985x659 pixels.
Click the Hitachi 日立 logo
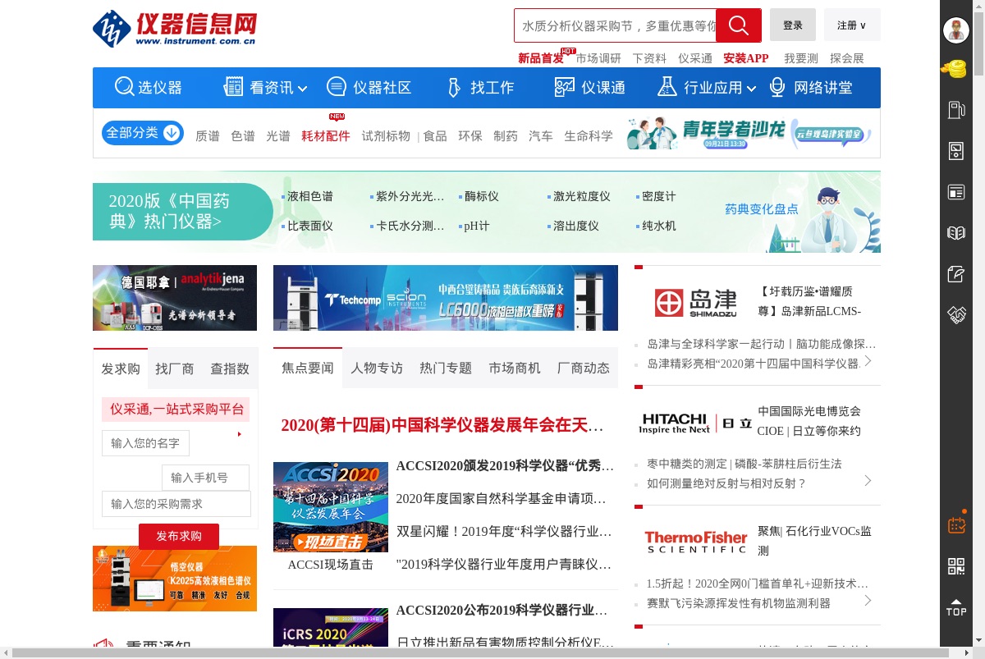click(x=695, y=423)
